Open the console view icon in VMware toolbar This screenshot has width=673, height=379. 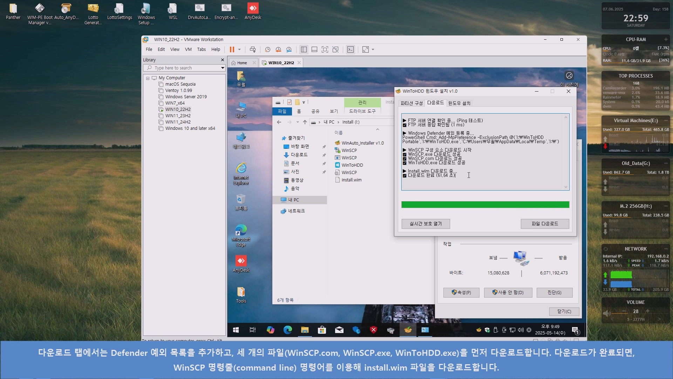coord(351,49)
